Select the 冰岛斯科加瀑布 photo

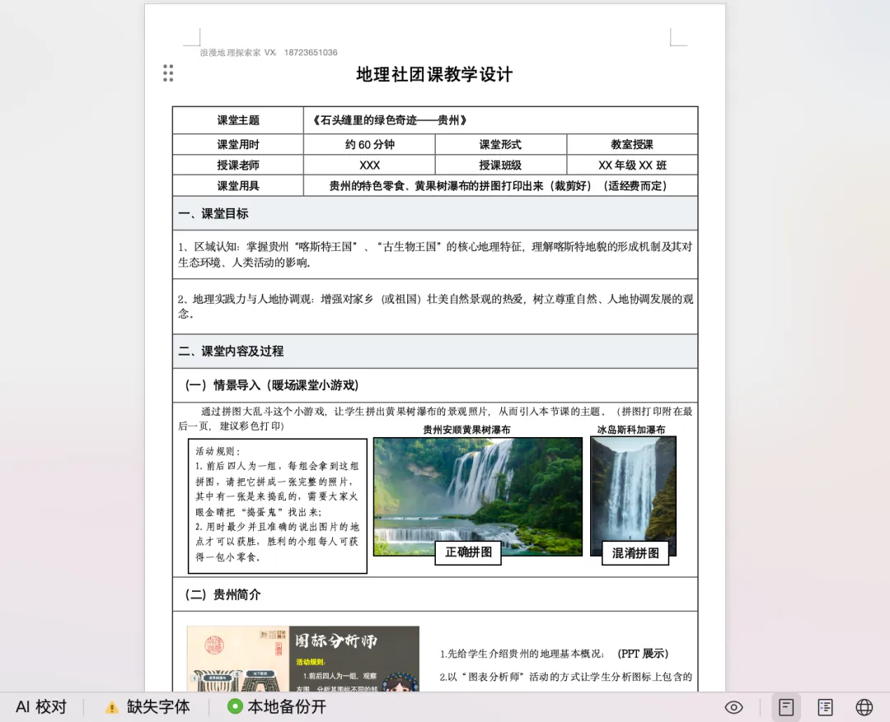(x=634, y=496)
